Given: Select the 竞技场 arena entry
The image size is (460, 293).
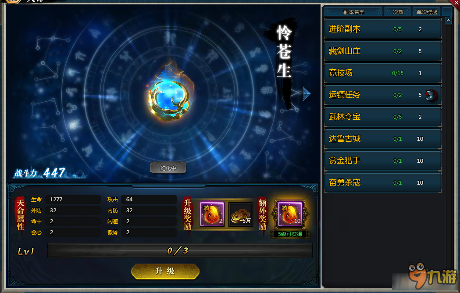Looking at the screenshot, I should click(382, 73).
